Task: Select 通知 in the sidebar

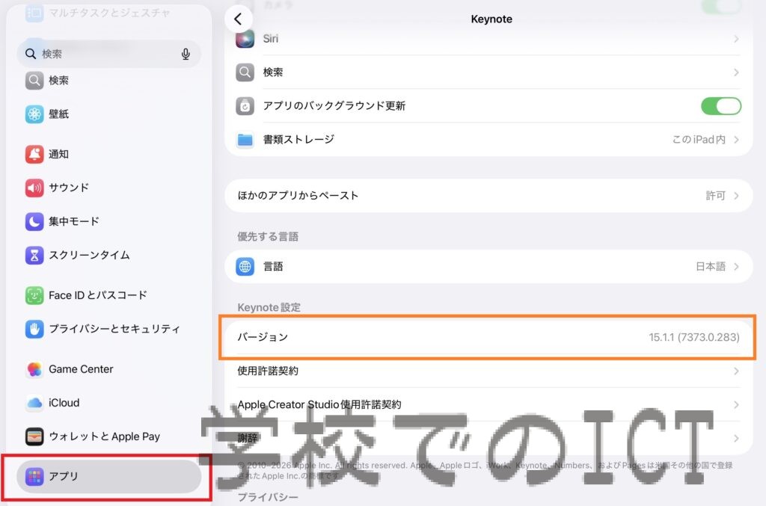Action: [58, 154]
